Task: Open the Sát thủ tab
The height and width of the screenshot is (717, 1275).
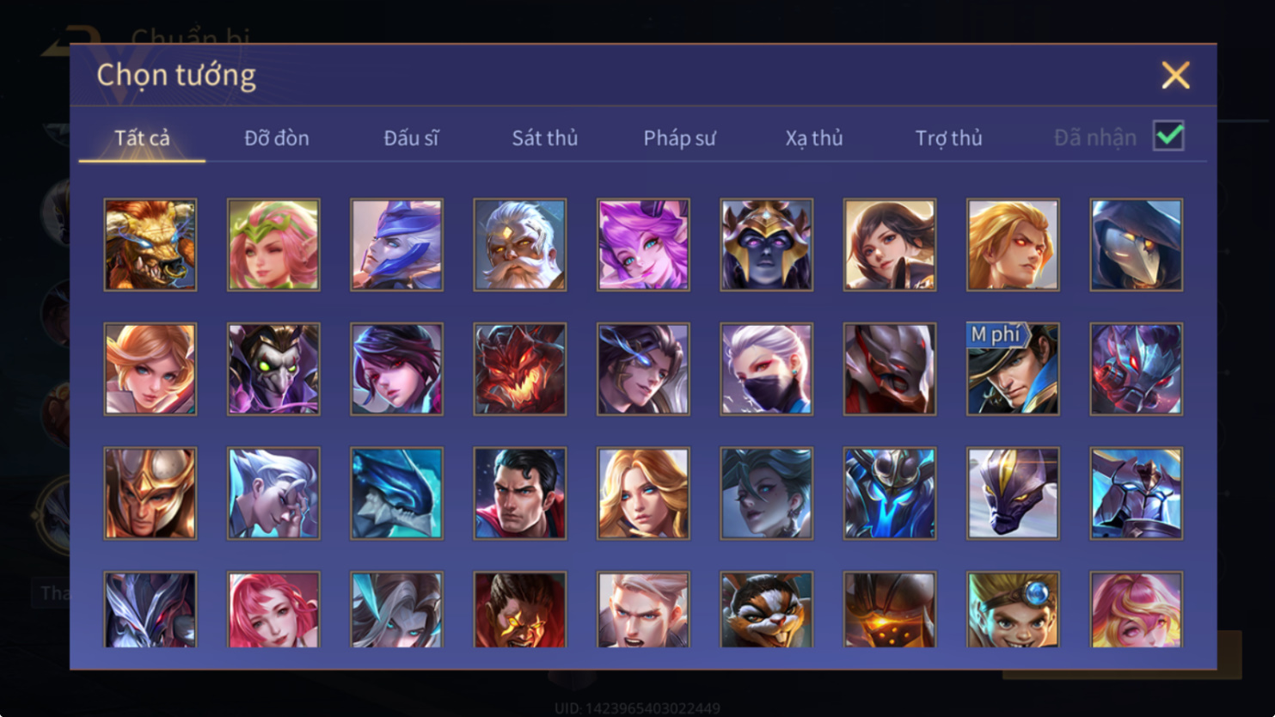Action: (x=545, y=138)
